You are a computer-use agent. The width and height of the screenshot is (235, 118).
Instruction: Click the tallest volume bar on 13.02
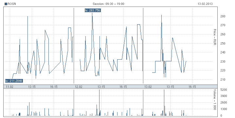click(x=164, y=103)
